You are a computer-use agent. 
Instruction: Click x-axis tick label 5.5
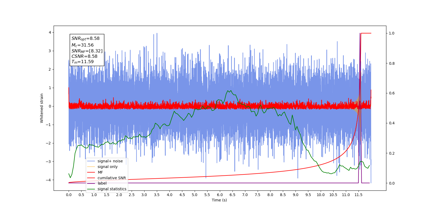coord(207,195)
